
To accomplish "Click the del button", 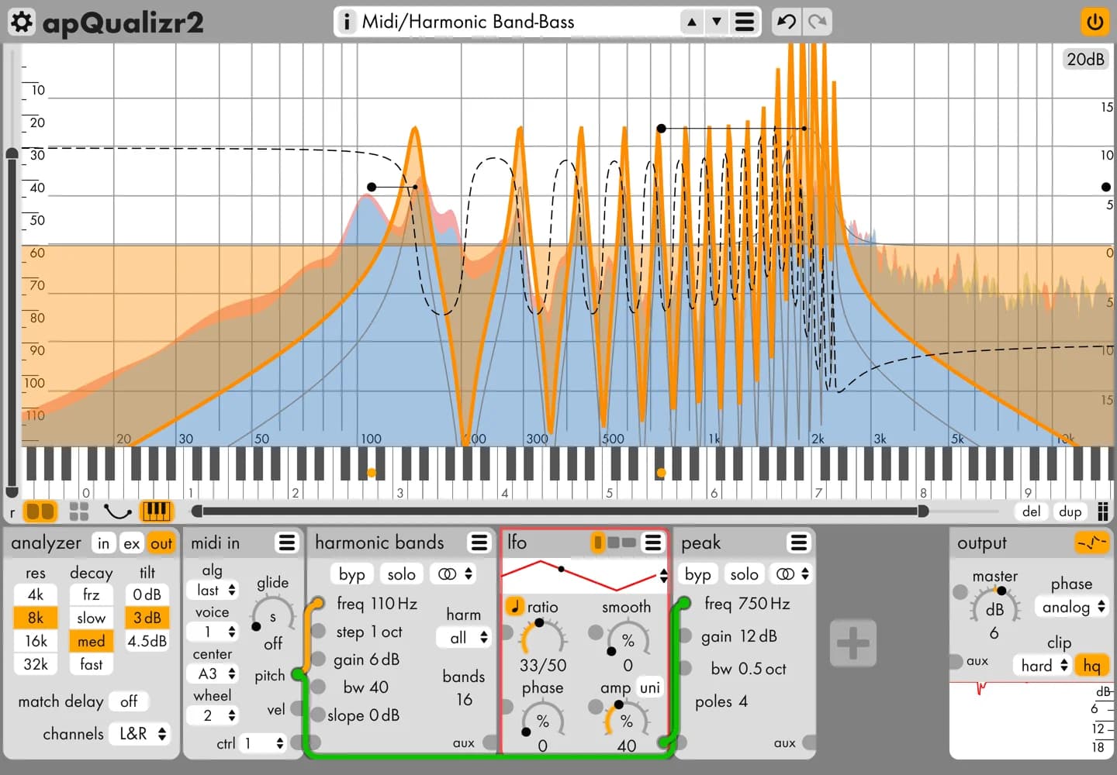I will click(1031, 511).
